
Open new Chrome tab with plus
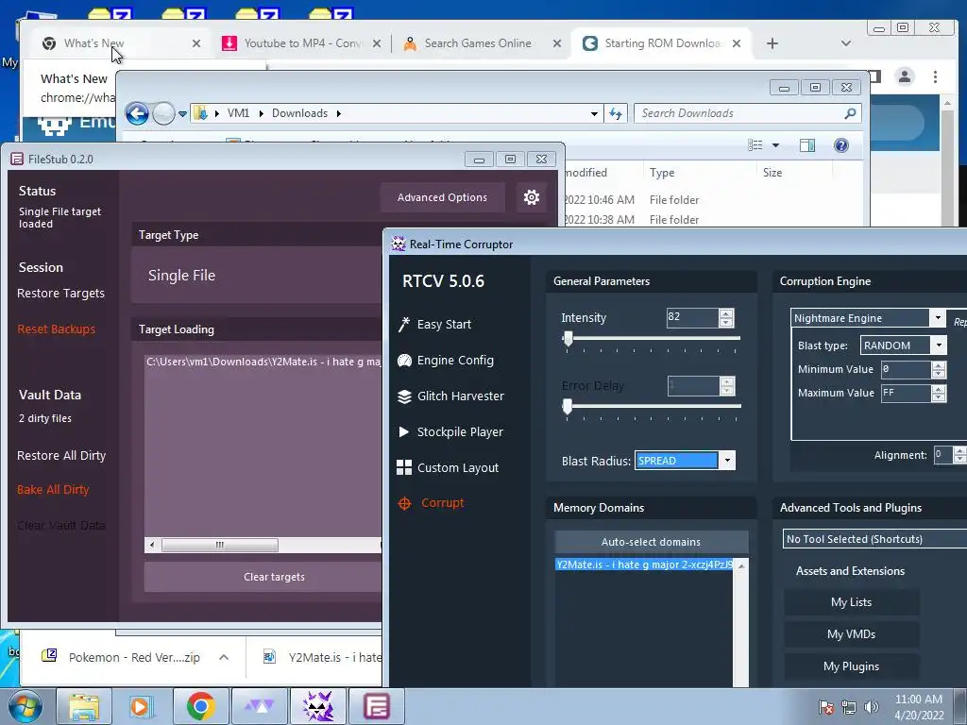point(772,43)
